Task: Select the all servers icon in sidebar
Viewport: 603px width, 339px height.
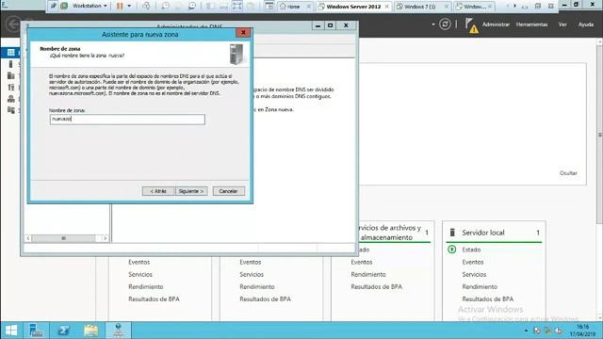Action: click(x=10, y=75)
